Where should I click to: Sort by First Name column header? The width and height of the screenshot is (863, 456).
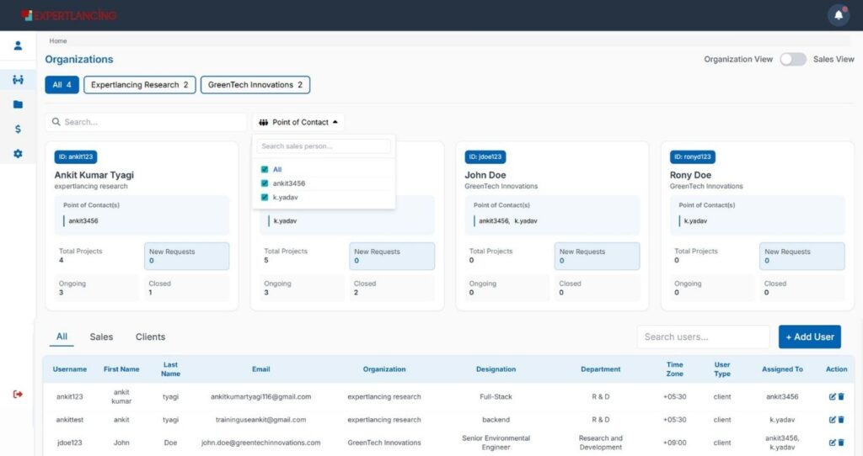[x=121, y=369]
